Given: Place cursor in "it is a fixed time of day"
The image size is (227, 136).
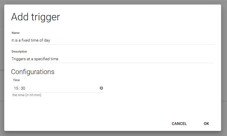Looking at the screenshot, I should [31, 40].
